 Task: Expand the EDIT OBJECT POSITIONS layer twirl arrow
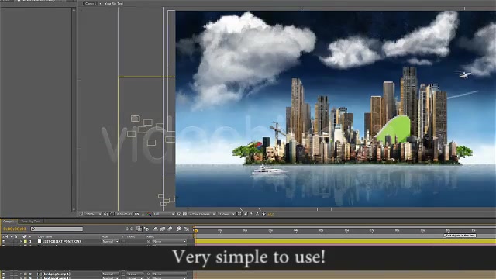tap(21, 241)
